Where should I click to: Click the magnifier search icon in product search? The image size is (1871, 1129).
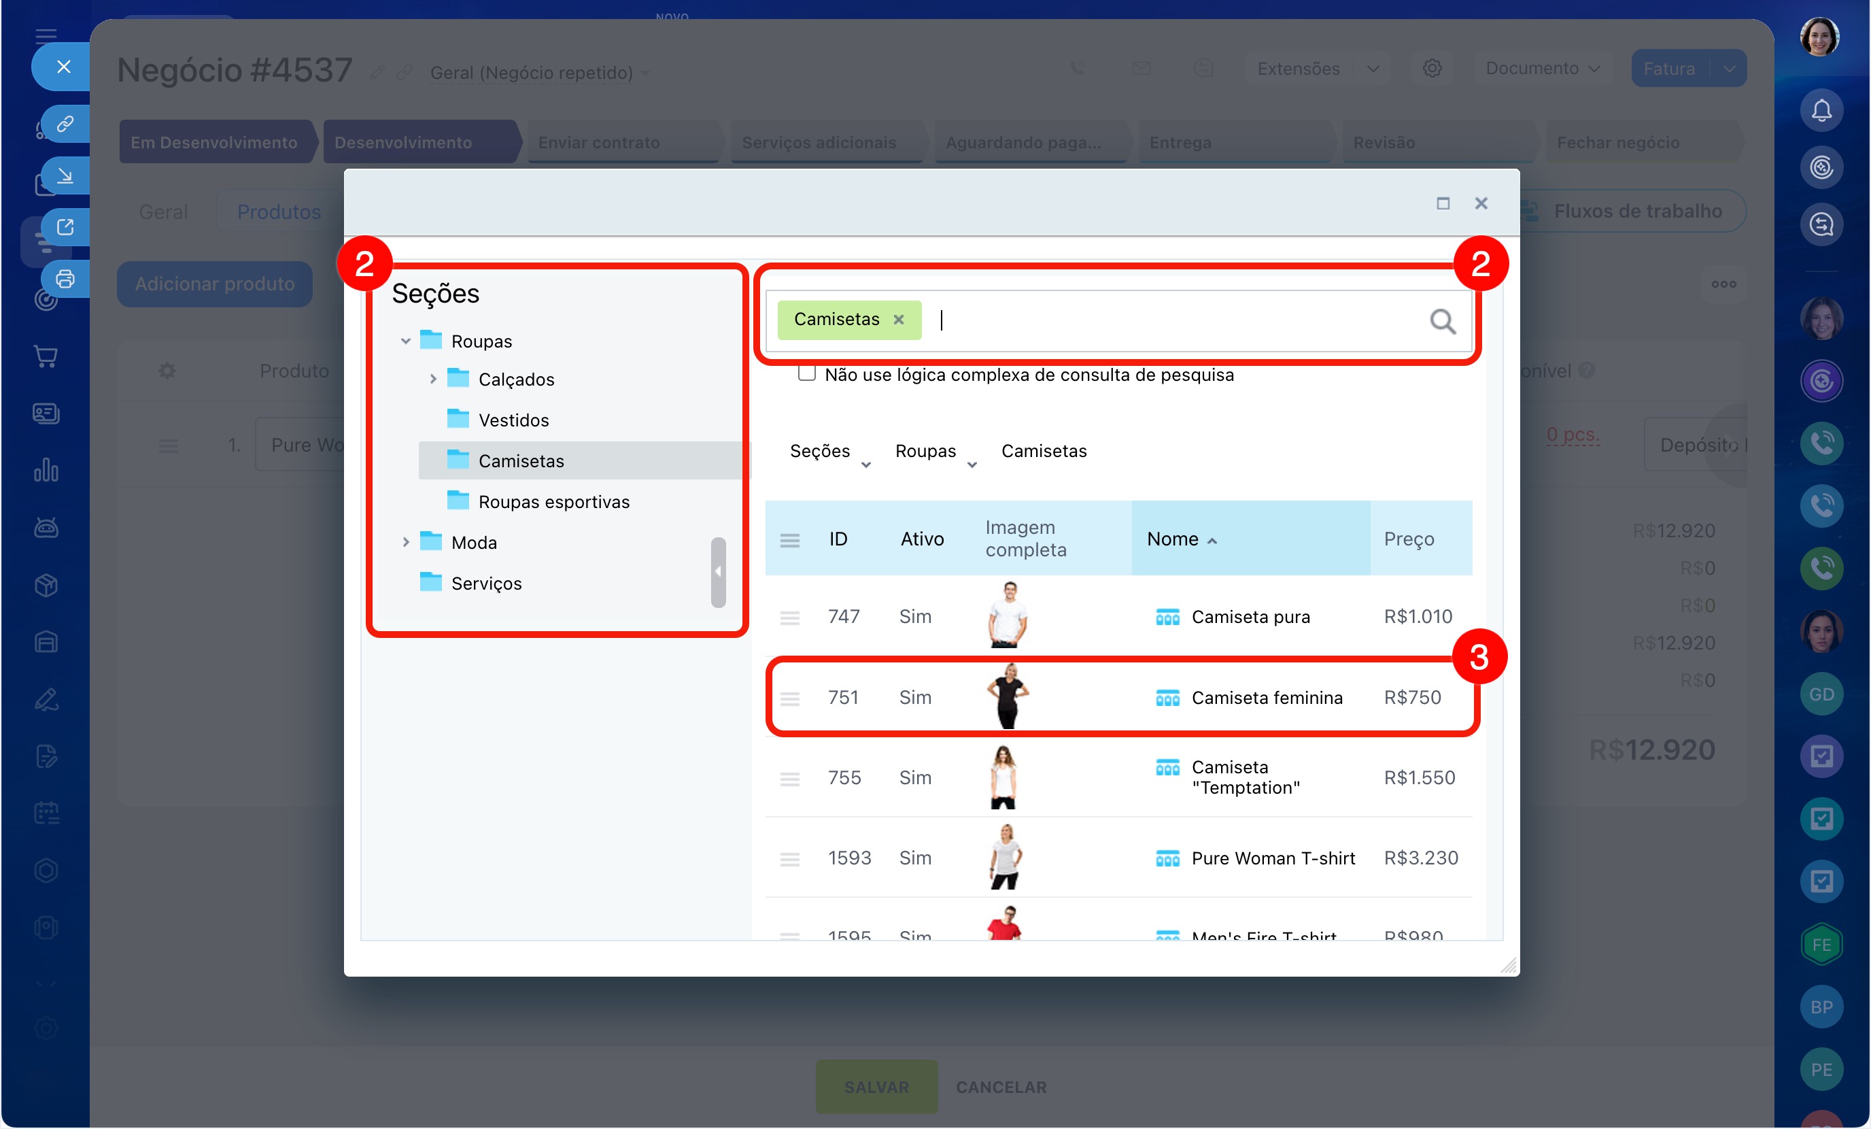[1442, 322]
